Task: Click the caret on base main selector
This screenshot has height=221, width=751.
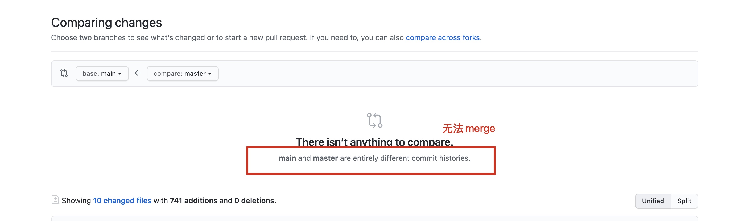Action: (x=120, y=74)
